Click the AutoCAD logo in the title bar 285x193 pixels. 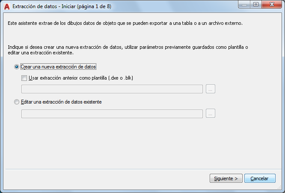(6, 6)
